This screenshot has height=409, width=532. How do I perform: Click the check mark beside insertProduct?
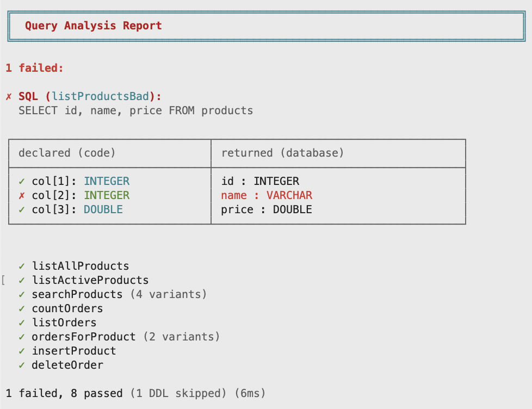click(22, 351)
